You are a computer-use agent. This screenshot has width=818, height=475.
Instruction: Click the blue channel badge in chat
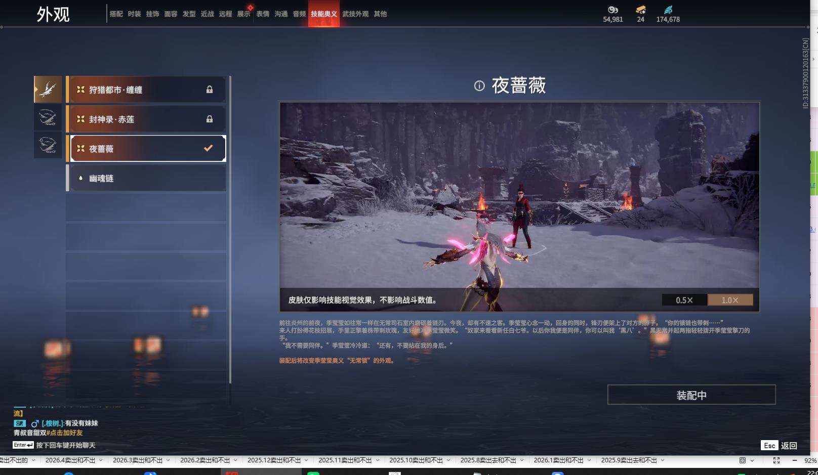coord(20,423)
